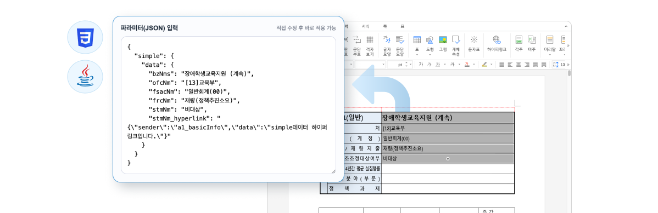Open strikethrough style dropdown arrow

pyautogui.click(x=459, y=65)
